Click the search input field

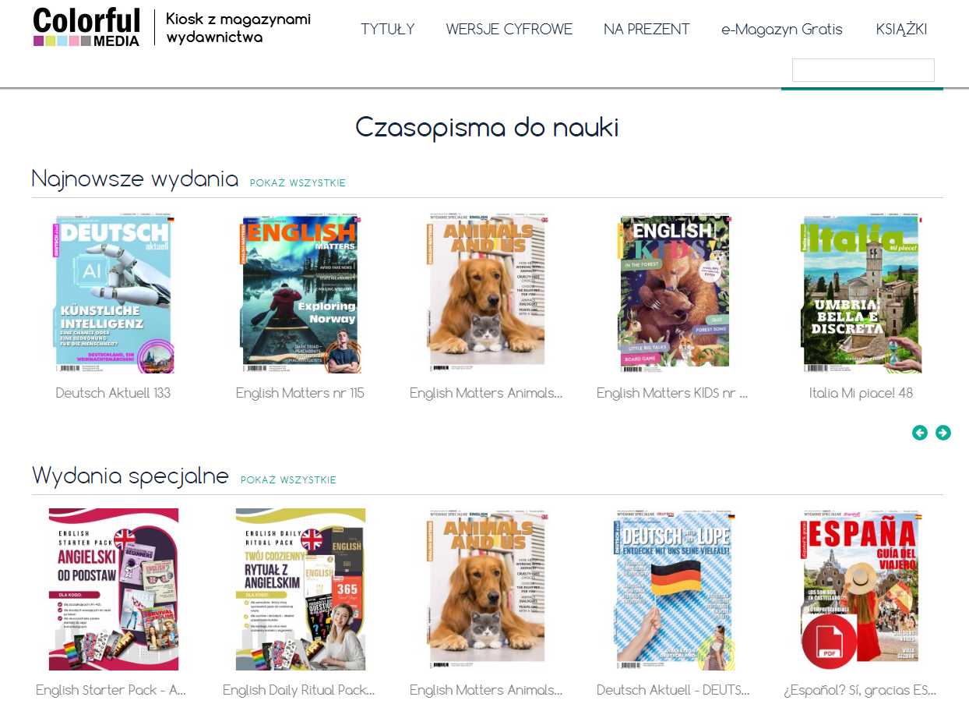click(x=862, y=70)
